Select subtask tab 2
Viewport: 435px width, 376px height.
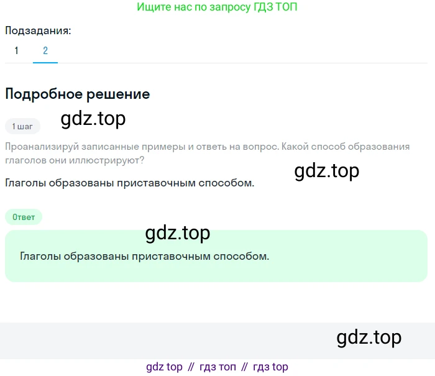click(45, 51)
